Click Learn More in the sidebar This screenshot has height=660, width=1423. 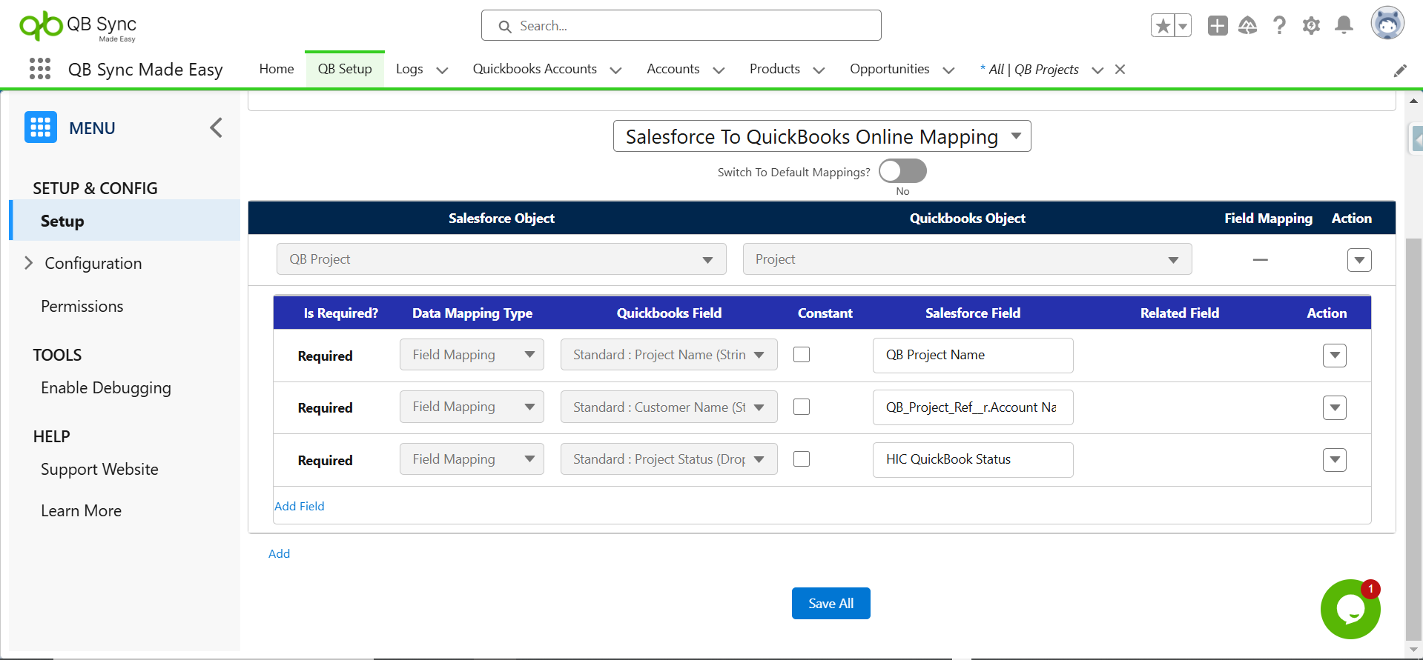tap(81, 510)
